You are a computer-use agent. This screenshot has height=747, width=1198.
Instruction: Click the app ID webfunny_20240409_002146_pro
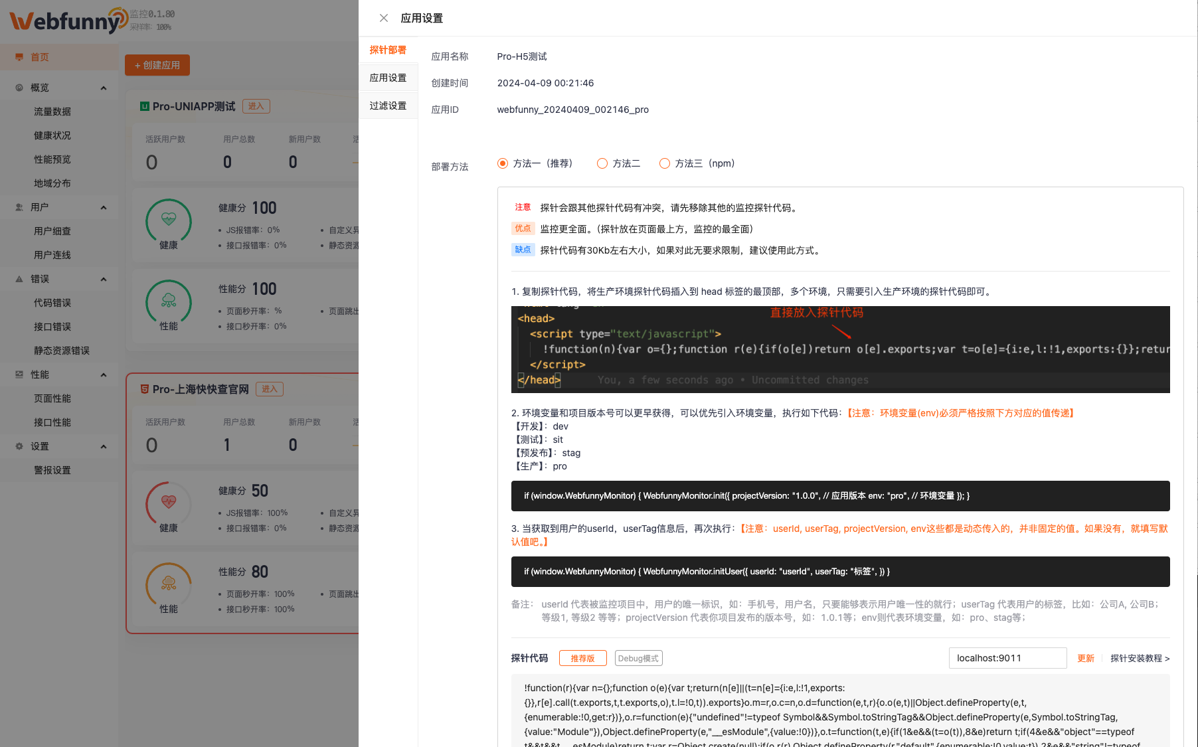point(572,110)
